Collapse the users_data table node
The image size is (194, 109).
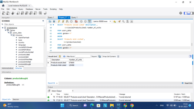click(8, 33)
